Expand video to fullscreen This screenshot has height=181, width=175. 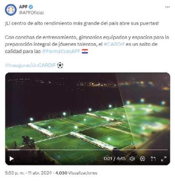coord(164,158)
